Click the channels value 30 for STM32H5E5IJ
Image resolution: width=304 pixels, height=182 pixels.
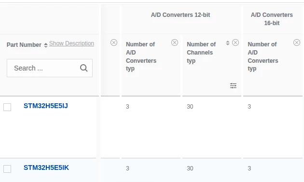pos(190,107)
